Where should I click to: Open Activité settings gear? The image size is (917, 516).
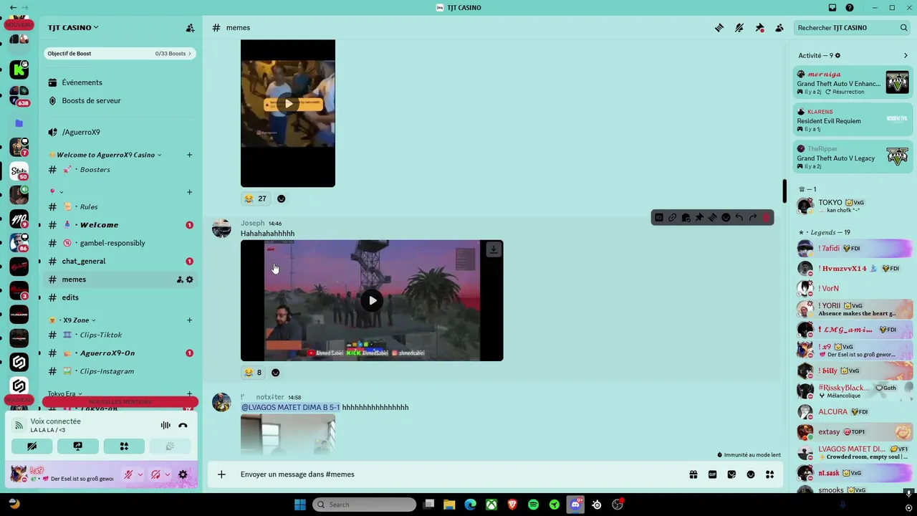point(837,55)
